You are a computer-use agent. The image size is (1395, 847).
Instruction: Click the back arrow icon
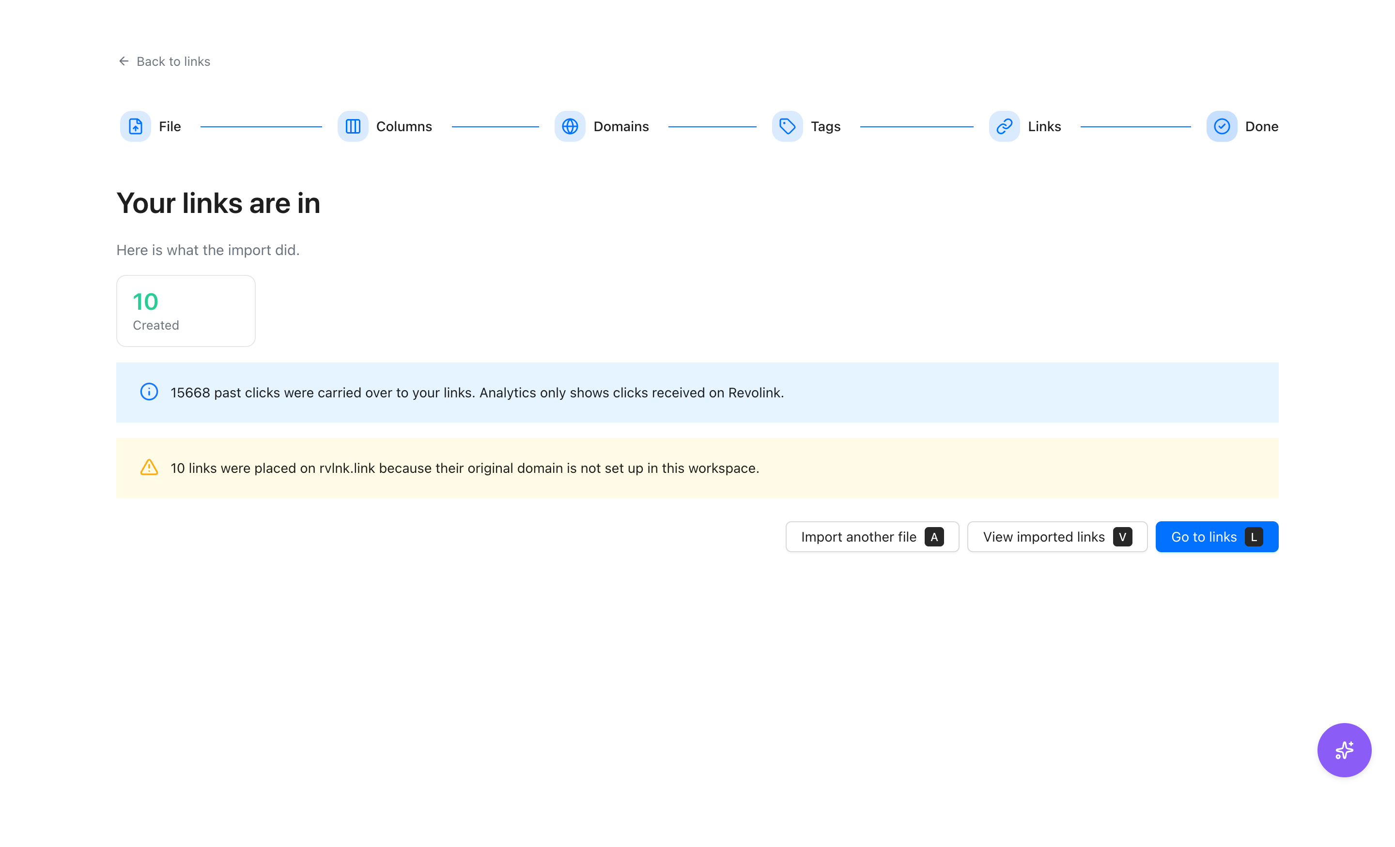point(124,60)
